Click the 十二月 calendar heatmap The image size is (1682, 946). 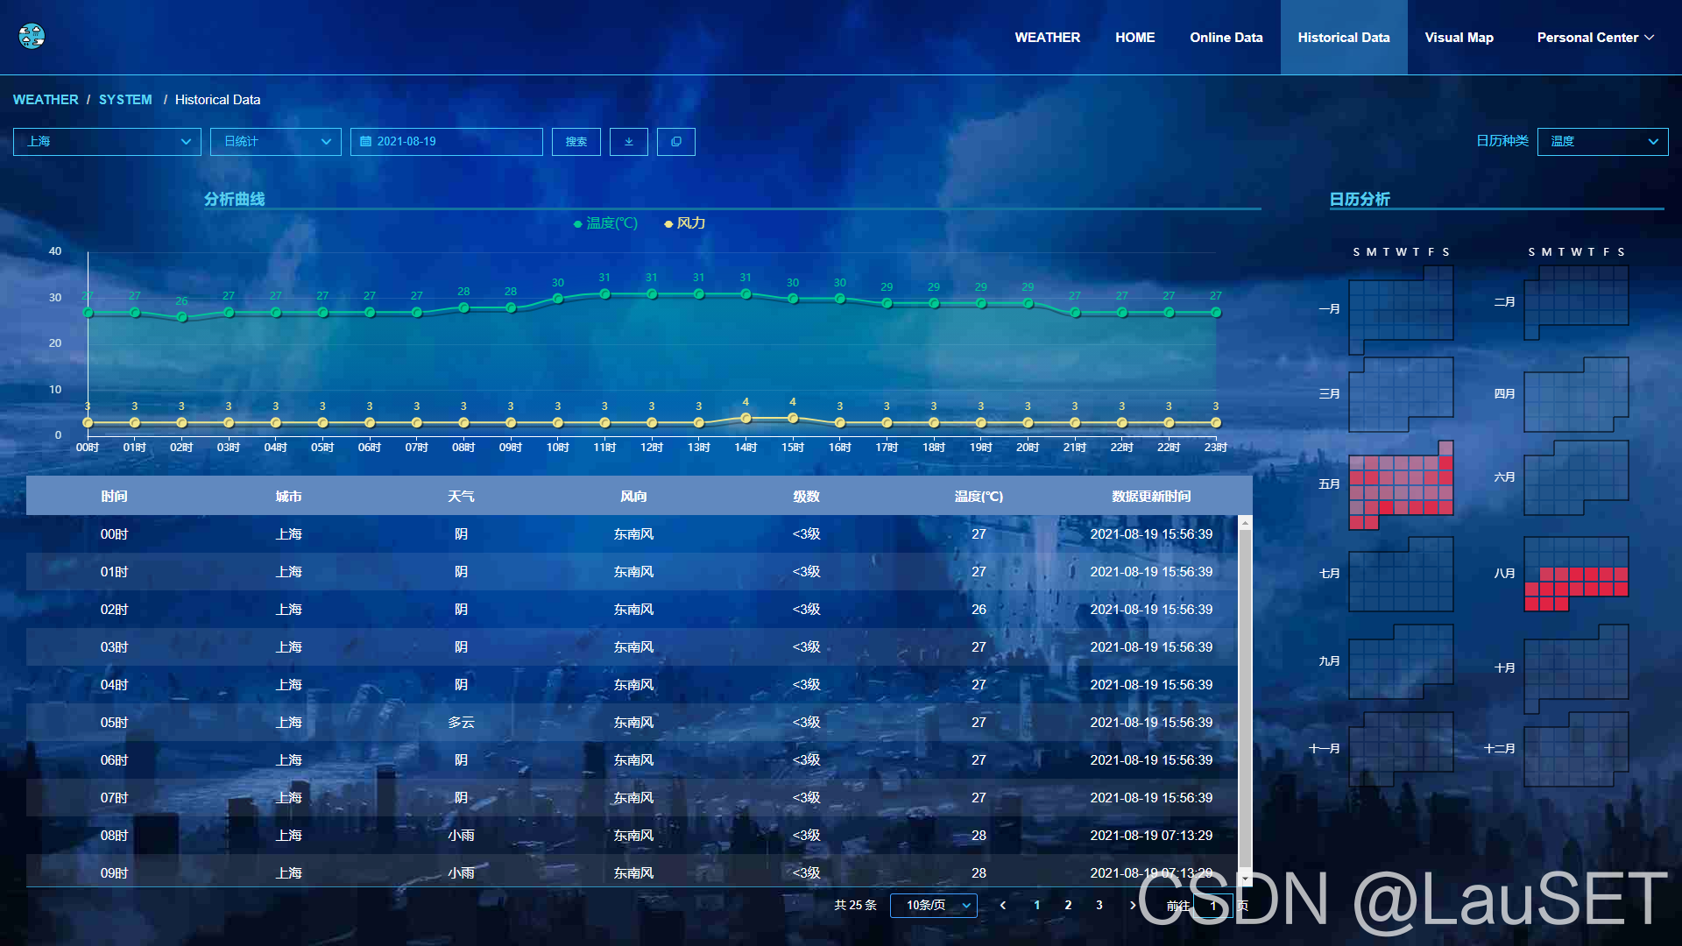[x=1576, y=749]
